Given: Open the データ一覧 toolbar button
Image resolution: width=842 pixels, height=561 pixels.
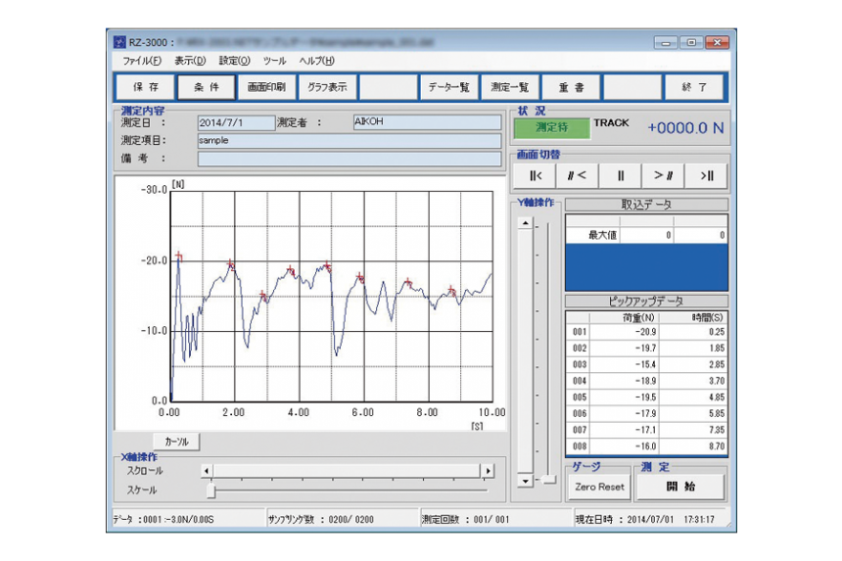Looking at the screenshot, I should (x=449, y=87).
